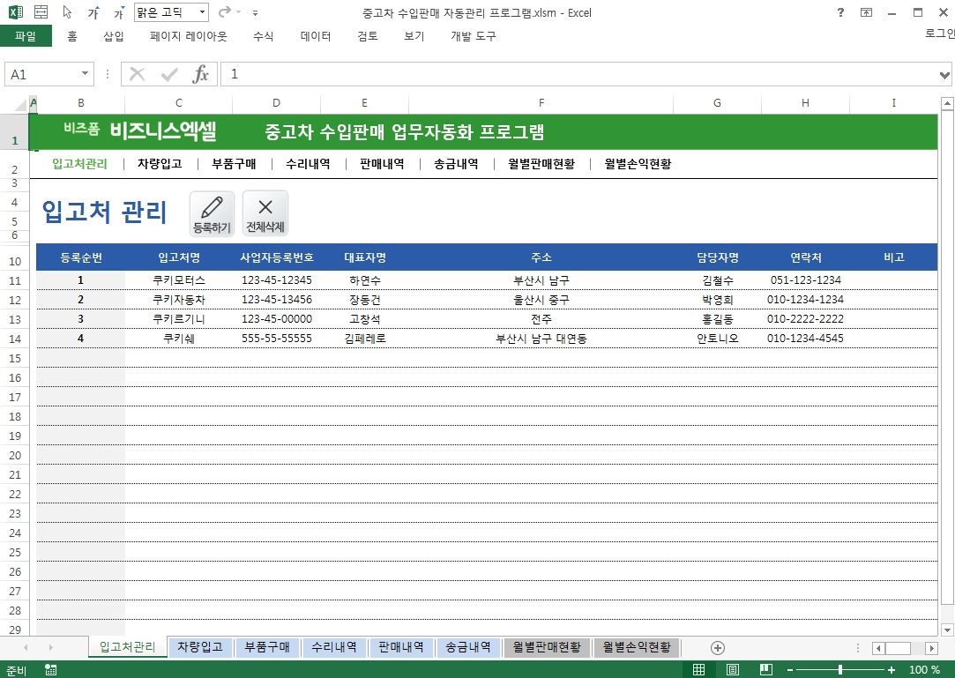Click the Insert Function fx icon
Image resolution: width=955 pixels, height=678 pixels.
click(x=201, y=75)
